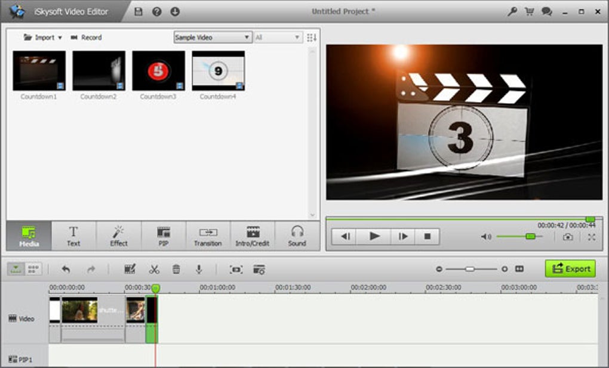Click the crop/power tool icon
609x368 pixels.
coord(236,269)
